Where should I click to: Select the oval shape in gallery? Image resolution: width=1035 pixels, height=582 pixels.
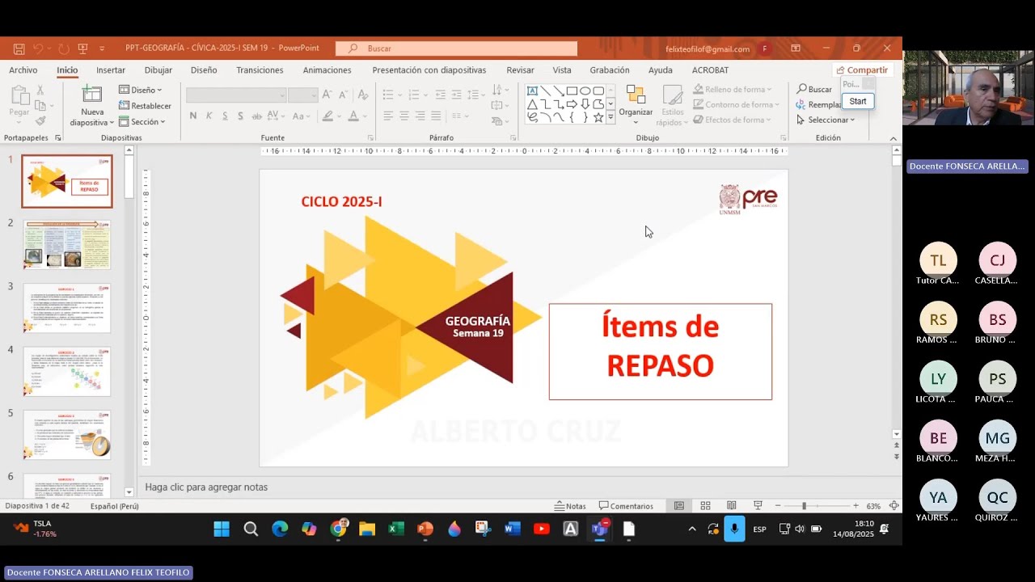pyautogui.click(x=585, y=91)
